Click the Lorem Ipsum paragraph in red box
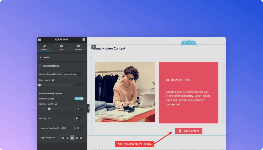263x150 pixels. tap(188, 98)
